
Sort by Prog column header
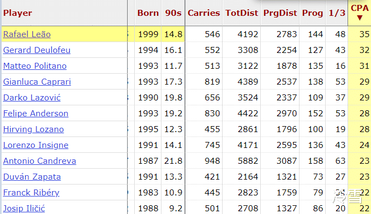[x=313, y=13]
